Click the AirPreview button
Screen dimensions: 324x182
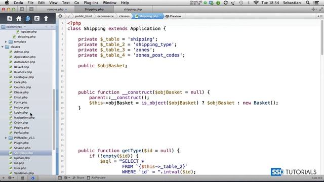click(96, 177)
